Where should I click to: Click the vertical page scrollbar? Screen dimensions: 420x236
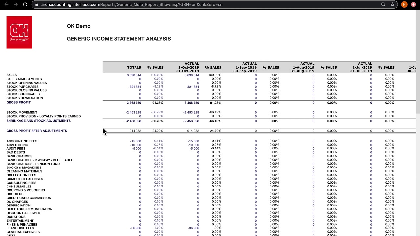[x=418, y=62]
